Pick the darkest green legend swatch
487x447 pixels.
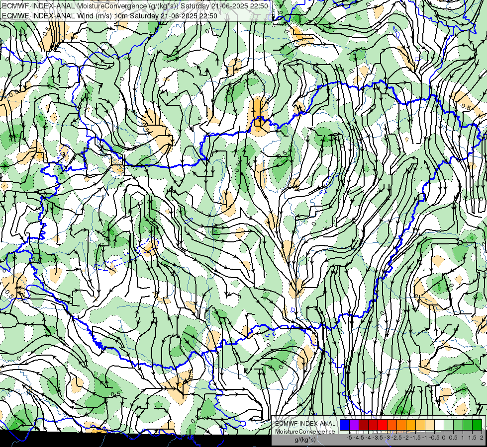tap(477, 425)
